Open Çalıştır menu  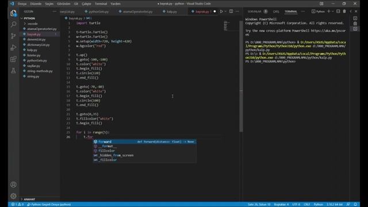pyautogui.click(x=86, y=4)
